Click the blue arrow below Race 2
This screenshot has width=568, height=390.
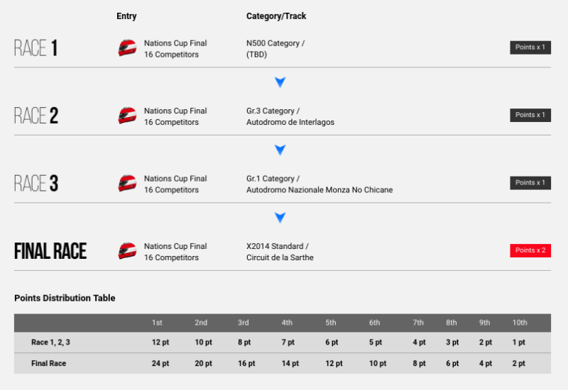pos(280,150)
